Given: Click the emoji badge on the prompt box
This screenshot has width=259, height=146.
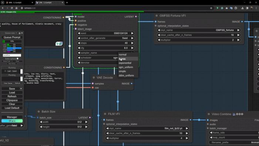Looking at the screenshot, I should point(59,43).
